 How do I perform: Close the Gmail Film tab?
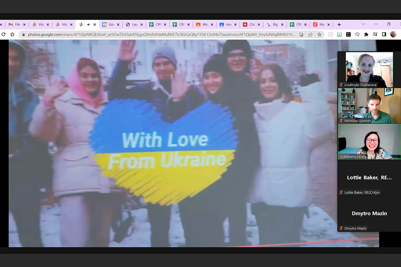[x=25, y=24]
